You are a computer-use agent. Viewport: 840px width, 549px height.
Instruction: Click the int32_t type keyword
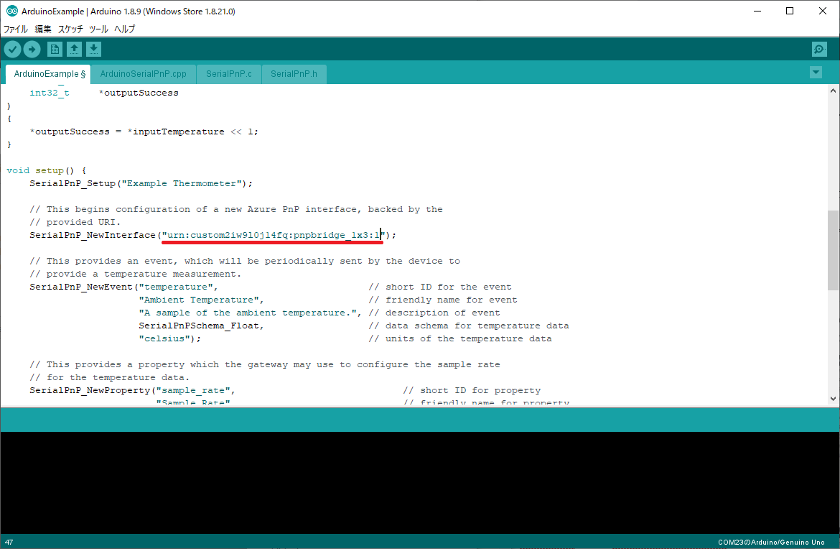click(x=50, y=93)
